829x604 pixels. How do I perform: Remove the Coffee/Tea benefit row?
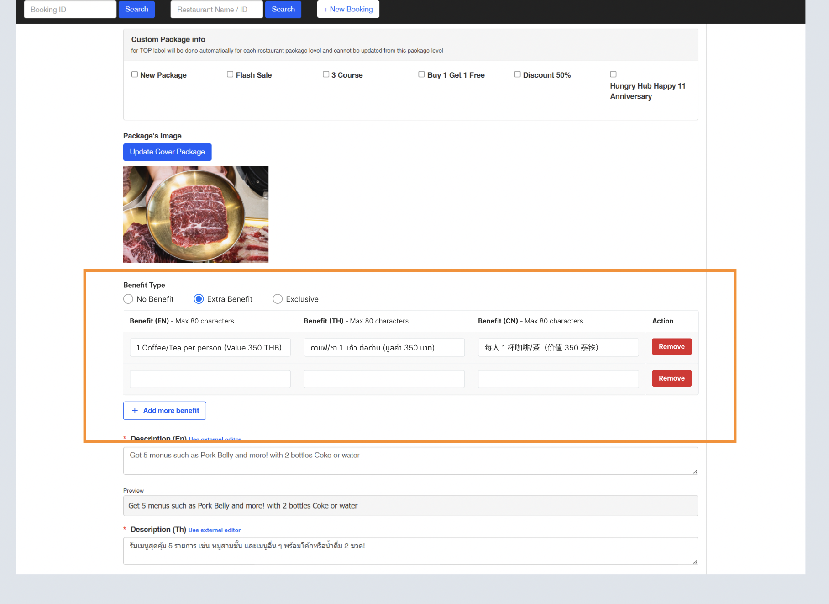tap(672, 347)
